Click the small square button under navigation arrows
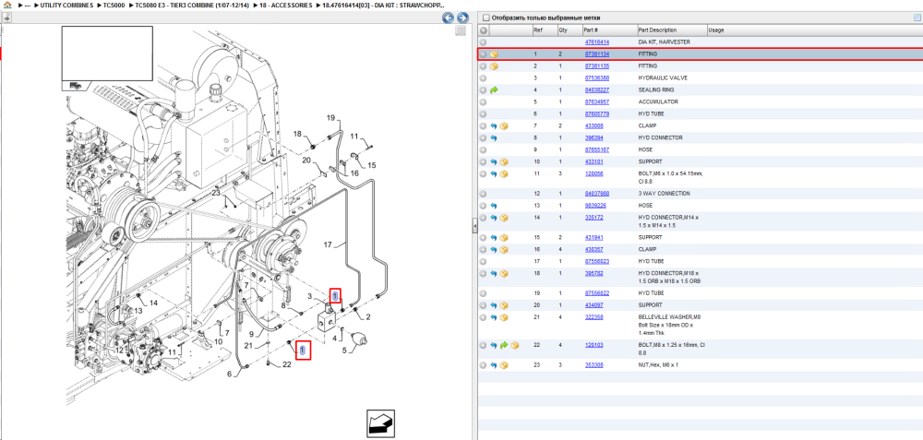 pyautogui.click(x=461, y=30)
